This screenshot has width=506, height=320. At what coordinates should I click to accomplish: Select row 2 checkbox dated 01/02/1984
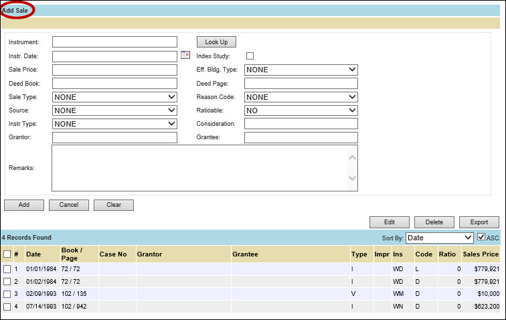coord(7,282)
